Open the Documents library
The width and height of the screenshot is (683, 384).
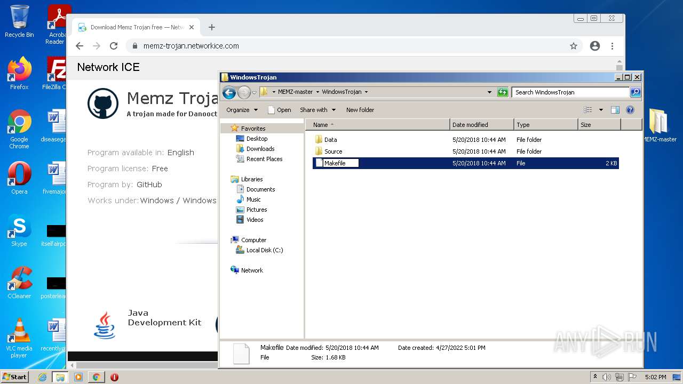[x=260, y=189]
